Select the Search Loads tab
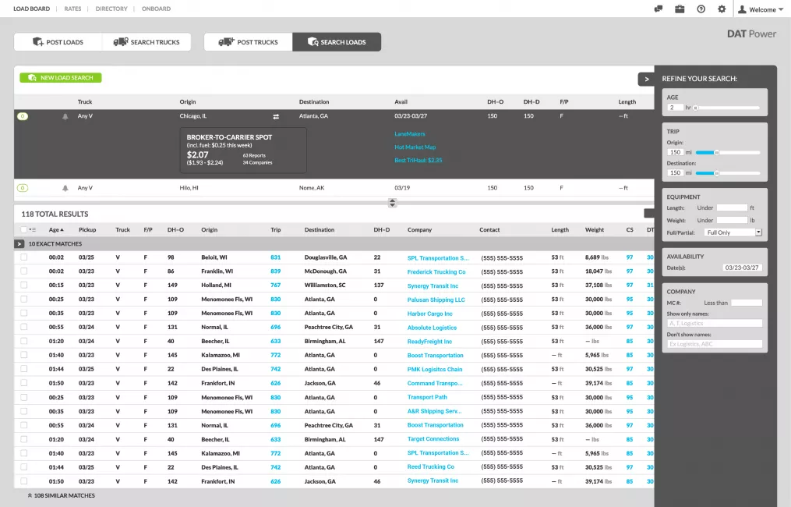 point(337,42)
